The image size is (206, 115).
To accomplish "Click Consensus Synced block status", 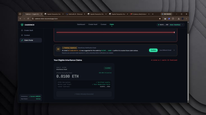I will pos(31,96).
